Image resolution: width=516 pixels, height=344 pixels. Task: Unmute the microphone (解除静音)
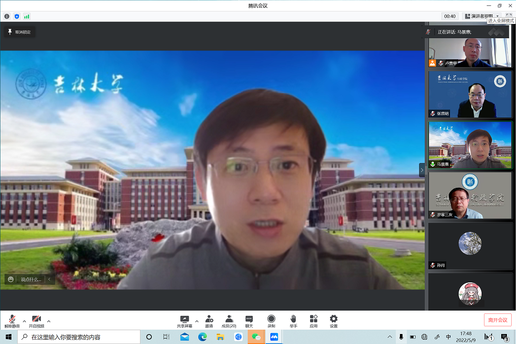point(12,321)
